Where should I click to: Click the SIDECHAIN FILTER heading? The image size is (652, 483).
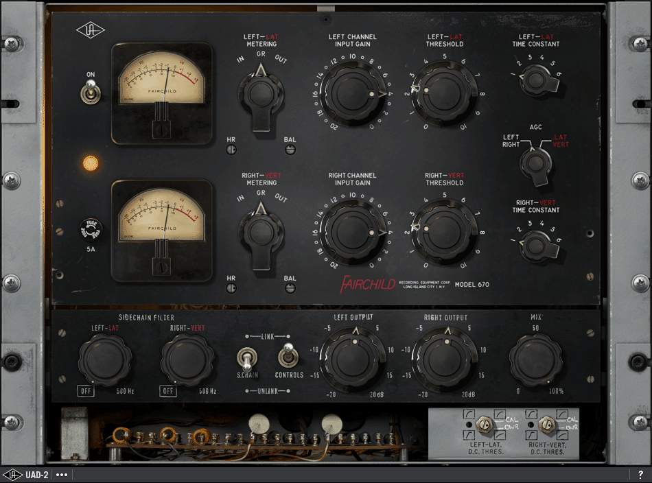point(146,318)
